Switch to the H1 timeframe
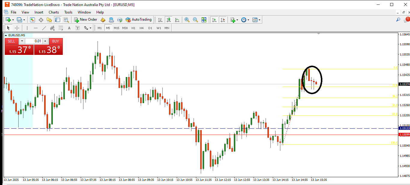Screen dimensions: 410x185 coord(133,28)
